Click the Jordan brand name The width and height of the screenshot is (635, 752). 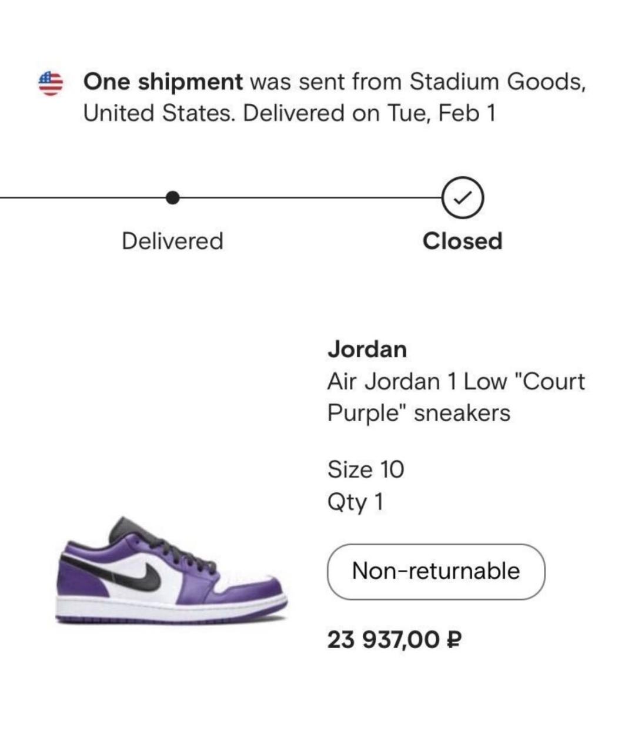[367, 349]
